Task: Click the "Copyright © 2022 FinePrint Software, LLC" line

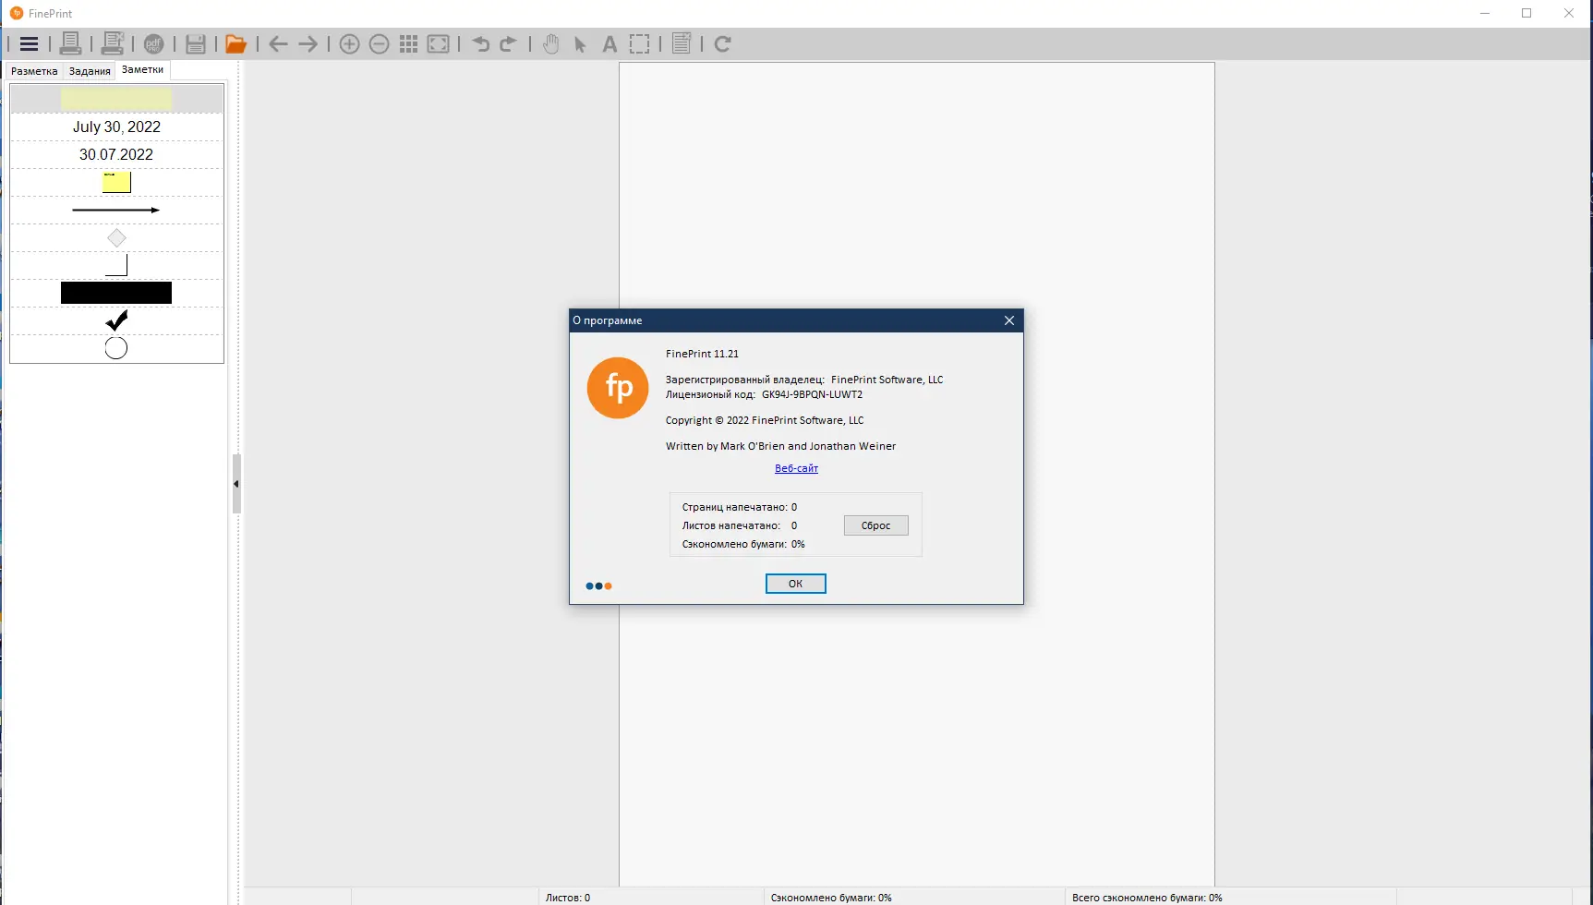Action: 765,420
